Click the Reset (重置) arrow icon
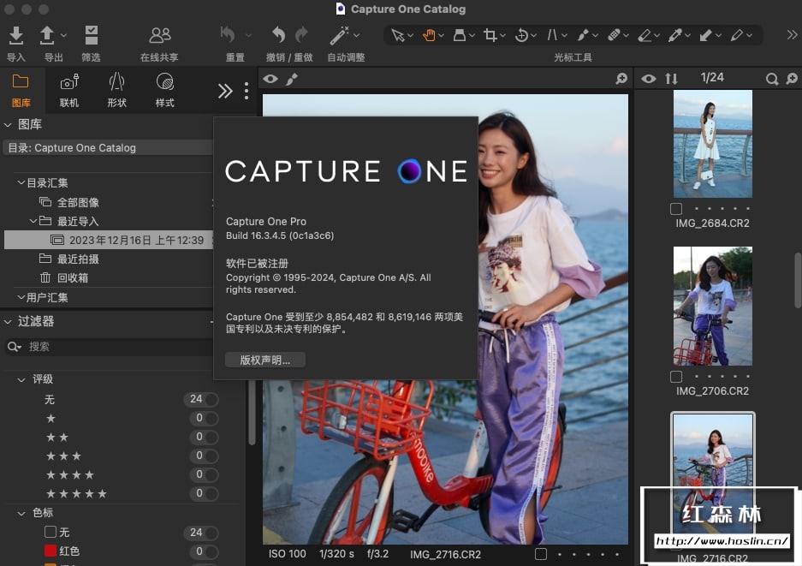802x566 pixels. click(228, 35)
